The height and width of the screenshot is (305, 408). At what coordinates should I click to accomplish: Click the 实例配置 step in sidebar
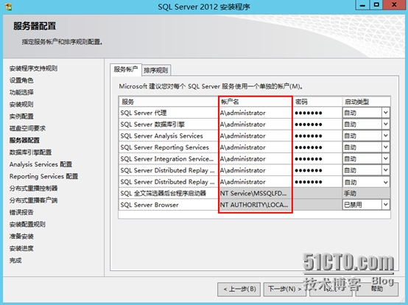(21, 116)
